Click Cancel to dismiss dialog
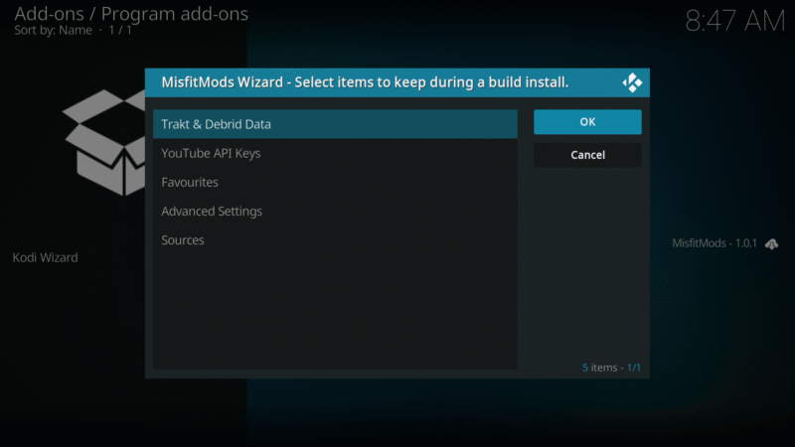 587,155
